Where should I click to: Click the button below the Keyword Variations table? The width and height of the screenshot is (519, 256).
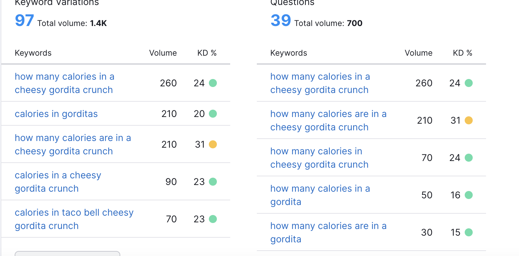pos(67,254)
